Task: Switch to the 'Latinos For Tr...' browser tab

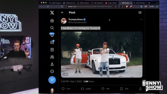Action: (x=69, y=3)
